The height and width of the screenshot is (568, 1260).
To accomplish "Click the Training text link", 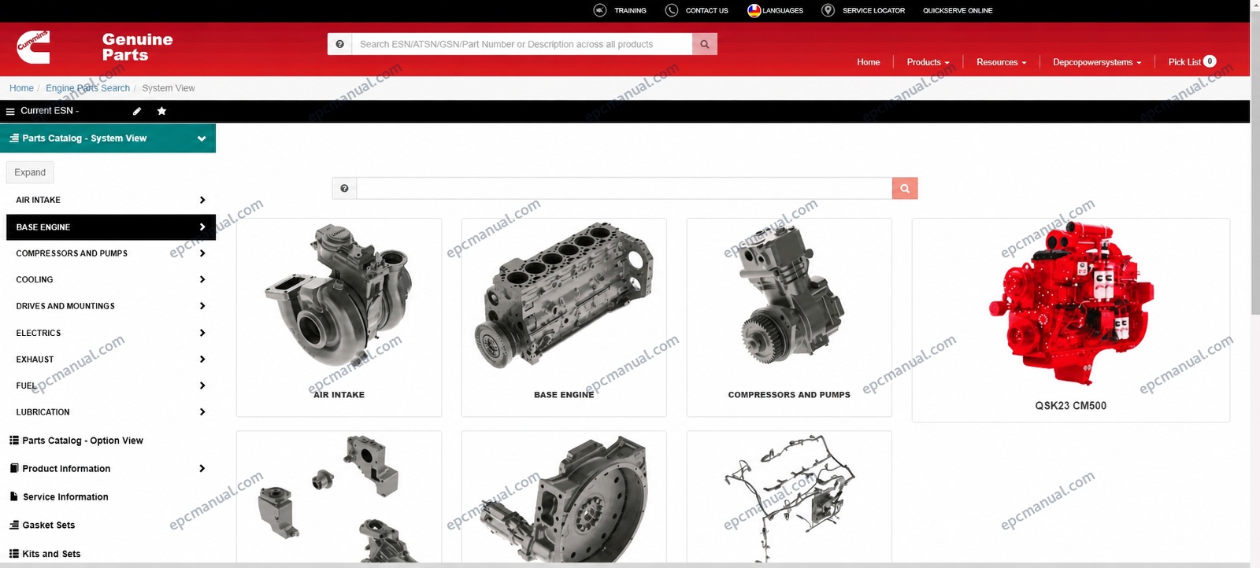I will [630, 10].
